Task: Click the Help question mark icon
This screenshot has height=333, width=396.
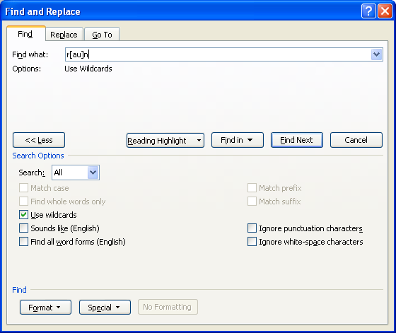Action: (x=368, y=11)
